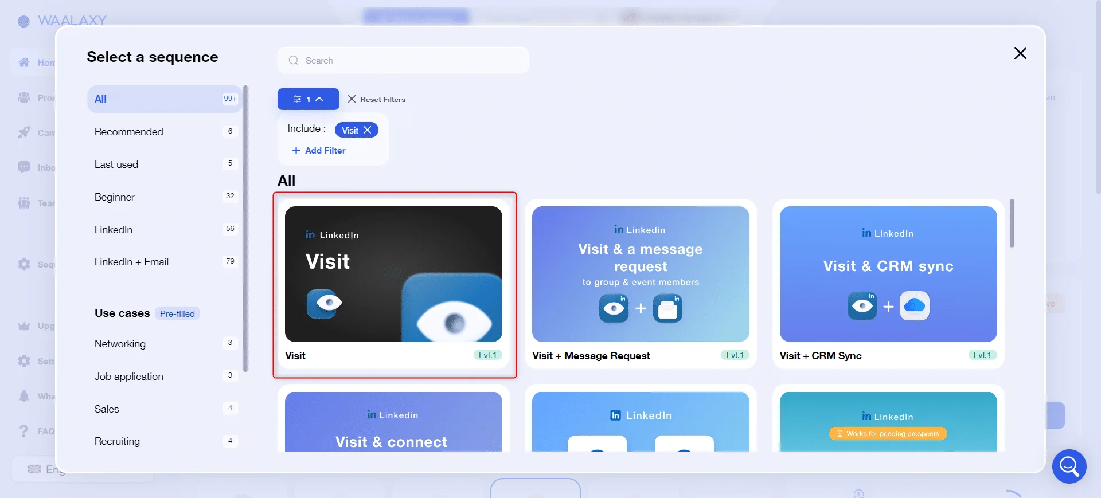The height and width of the screenshot is (498, 1101).
Task: Open the filters toggle button showing 1
Action: (x=309, y=99)
